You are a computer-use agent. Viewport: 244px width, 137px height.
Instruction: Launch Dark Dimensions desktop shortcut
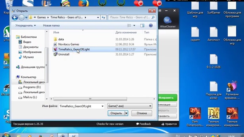point(195,117)
